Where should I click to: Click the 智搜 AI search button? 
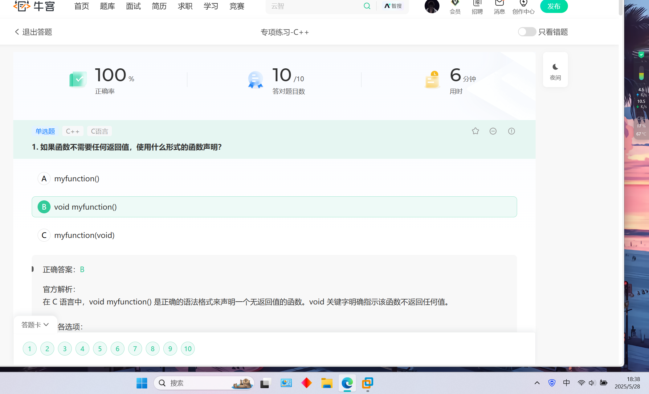(x=393, y=6)
